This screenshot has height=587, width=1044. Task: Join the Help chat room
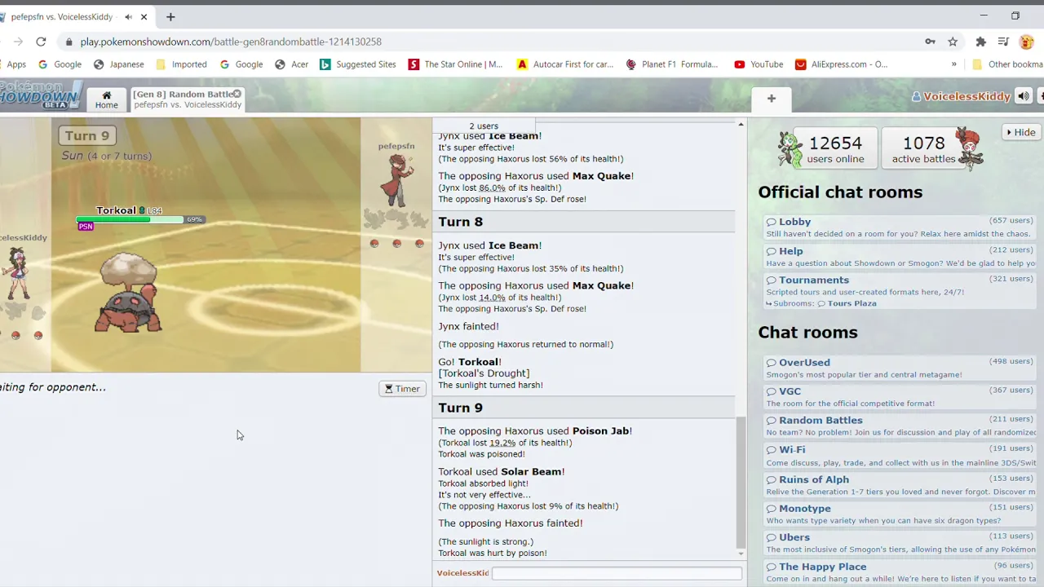[x=900, y=257]
